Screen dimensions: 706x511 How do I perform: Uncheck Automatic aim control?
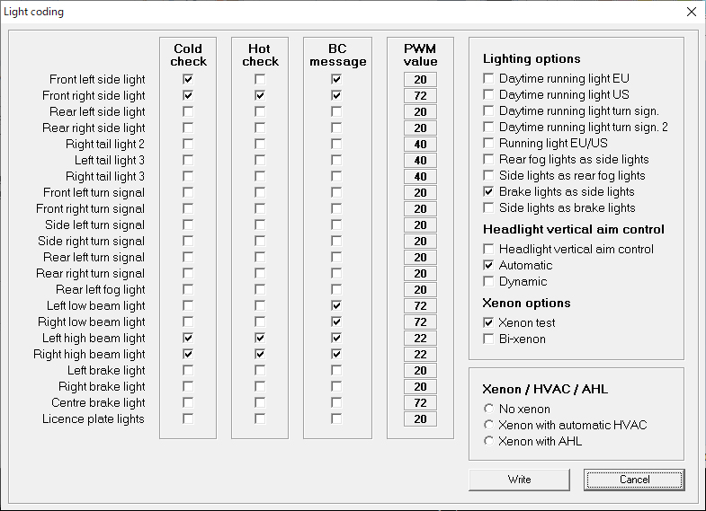click(x=488, y=265)
